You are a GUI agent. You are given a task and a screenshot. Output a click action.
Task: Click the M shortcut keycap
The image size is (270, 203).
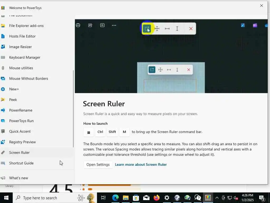[124, 132]
